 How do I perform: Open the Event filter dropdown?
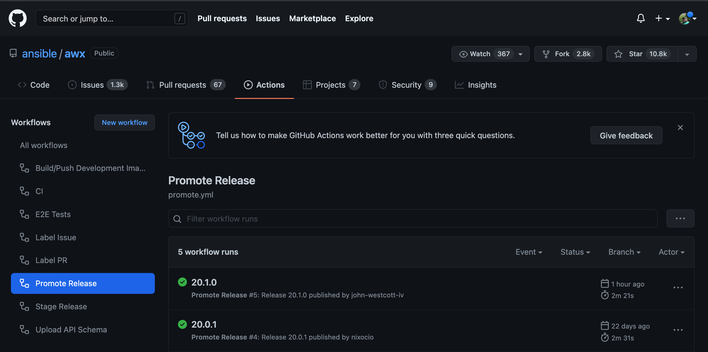tap(528, 252)
